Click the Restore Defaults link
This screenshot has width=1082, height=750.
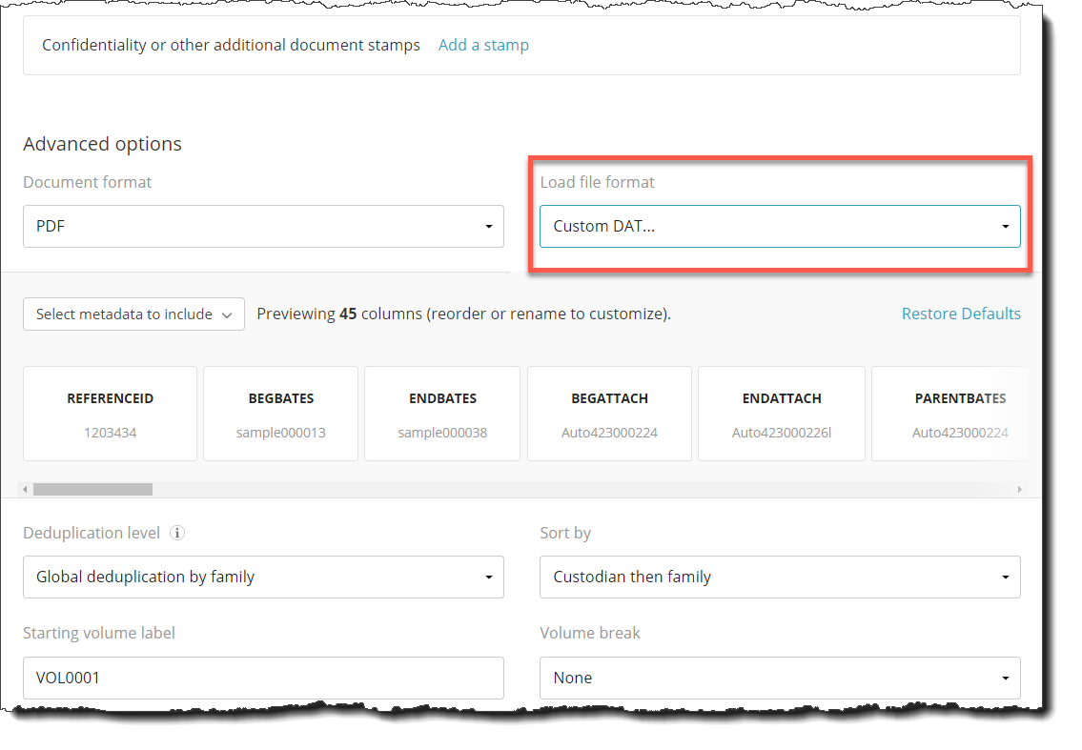(x=961, y=313)
